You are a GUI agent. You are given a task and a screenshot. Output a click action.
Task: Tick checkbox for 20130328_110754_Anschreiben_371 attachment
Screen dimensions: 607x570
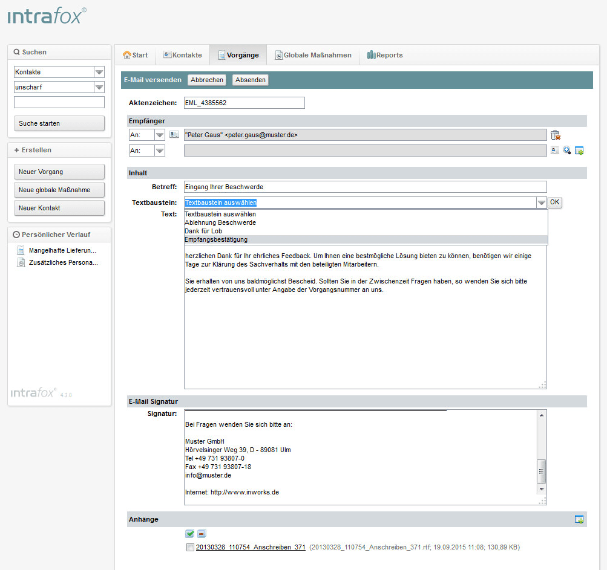coord(190,547)
